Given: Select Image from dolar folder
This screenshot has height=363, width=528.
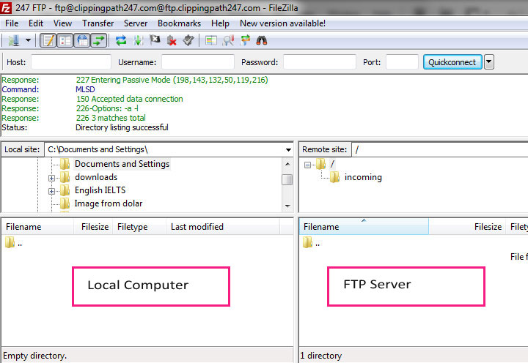Looking at the screenshot, I should tap(108, 203).
